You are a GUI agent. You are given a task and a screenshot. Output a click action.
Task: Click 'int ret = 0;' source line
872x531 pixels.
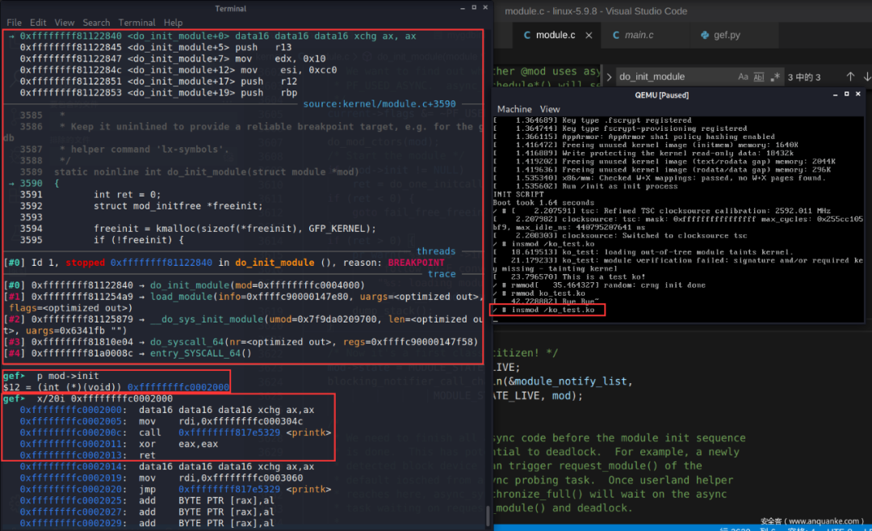coord(128,195)
